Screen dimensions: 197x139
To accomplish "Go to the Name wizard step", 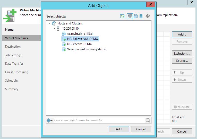I will point(9,30).
